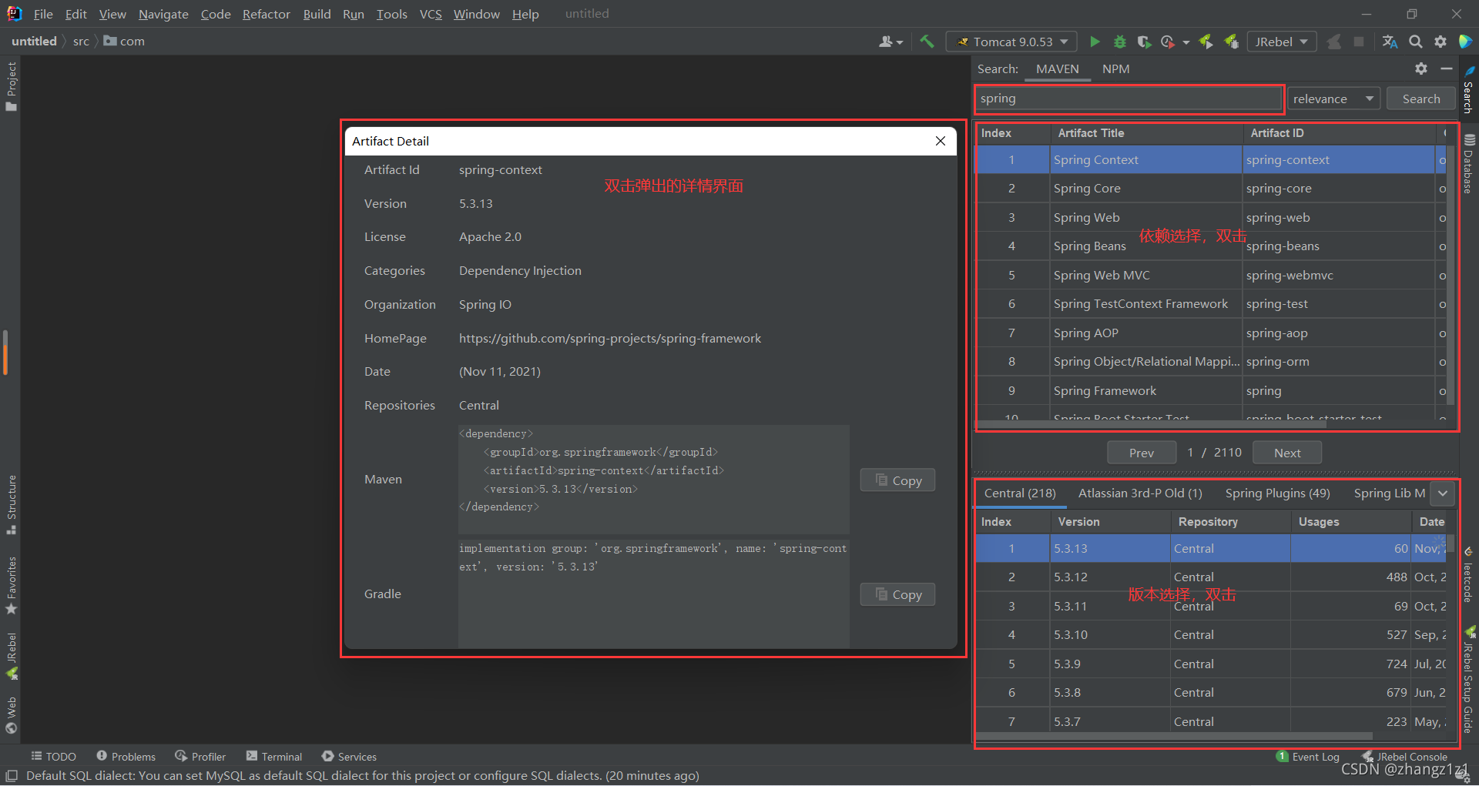Screen dimensions: 1479x786
Task: Click the spring search text field
Action: point(1129,99)
